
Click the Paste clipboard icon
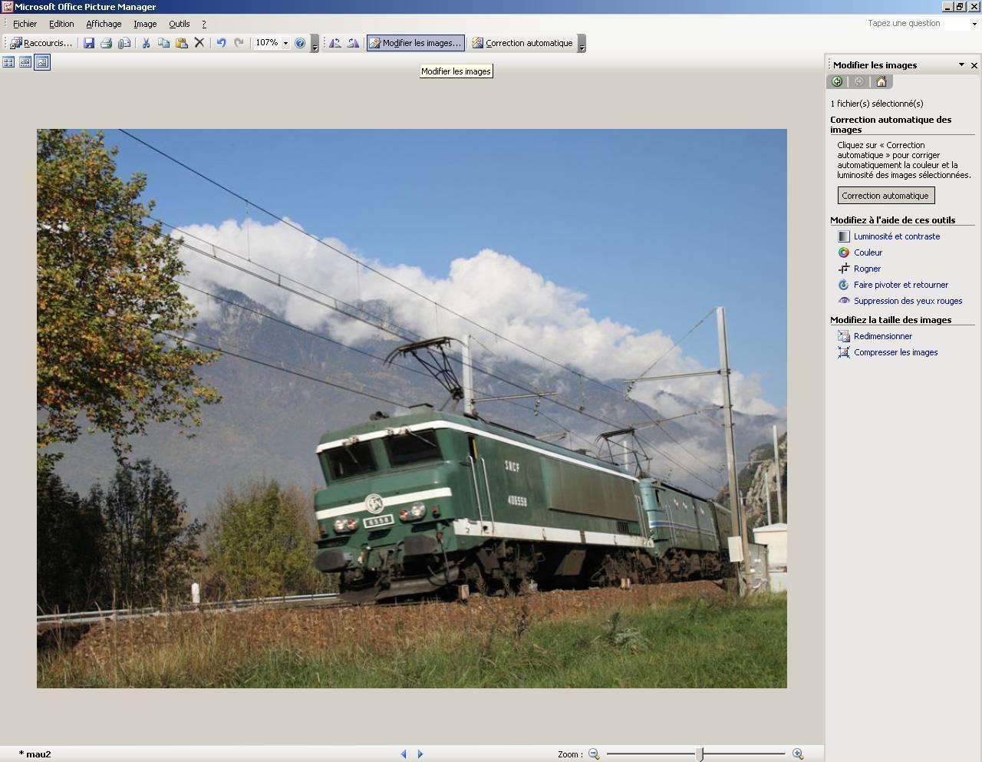[x=182, y=43]
